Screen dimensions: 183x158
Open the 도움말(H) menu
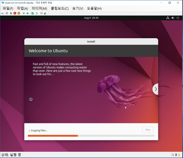tap(94, 8)
